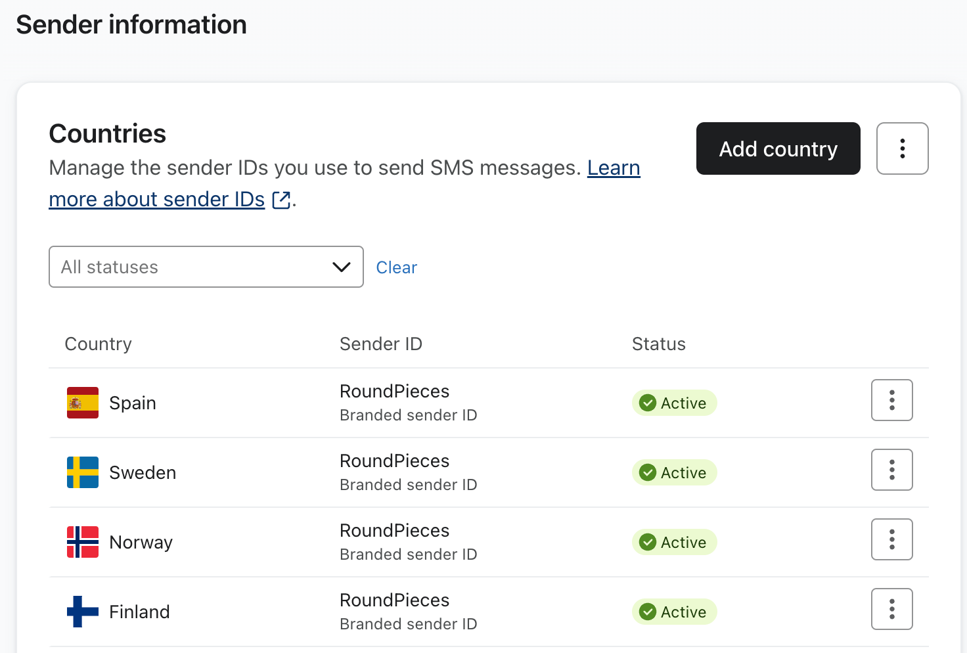Viewport: 967px width, 653px height.
Task: Click the green checkmark in Finland's Active badge
Action: click(648, 612)
